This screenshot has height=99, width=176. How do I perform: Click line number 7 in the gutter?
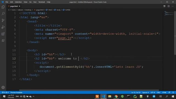(15, 38)
